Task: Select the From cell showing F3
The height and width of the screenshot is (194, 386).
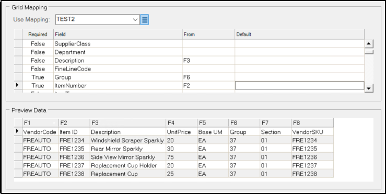Action: click(208, 60)
